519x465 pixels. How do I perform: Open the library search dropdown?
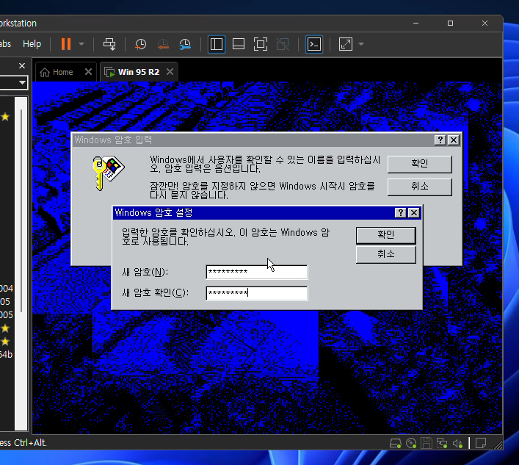point(22,82)
